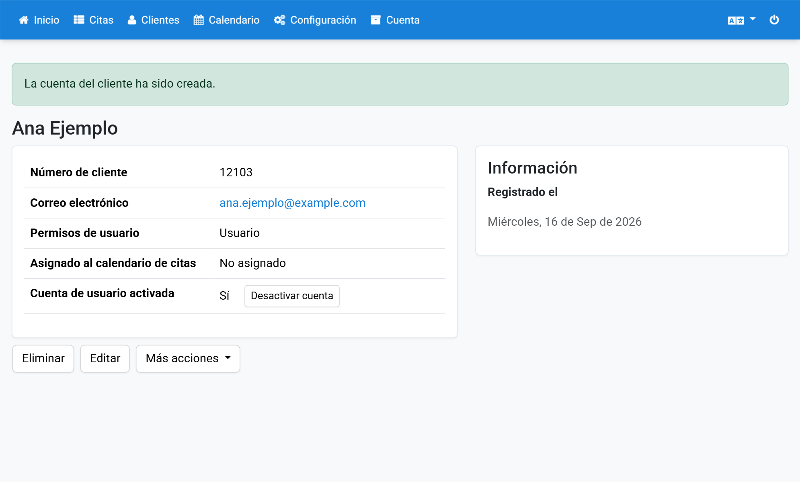Open the Clientes menu item

154,20
